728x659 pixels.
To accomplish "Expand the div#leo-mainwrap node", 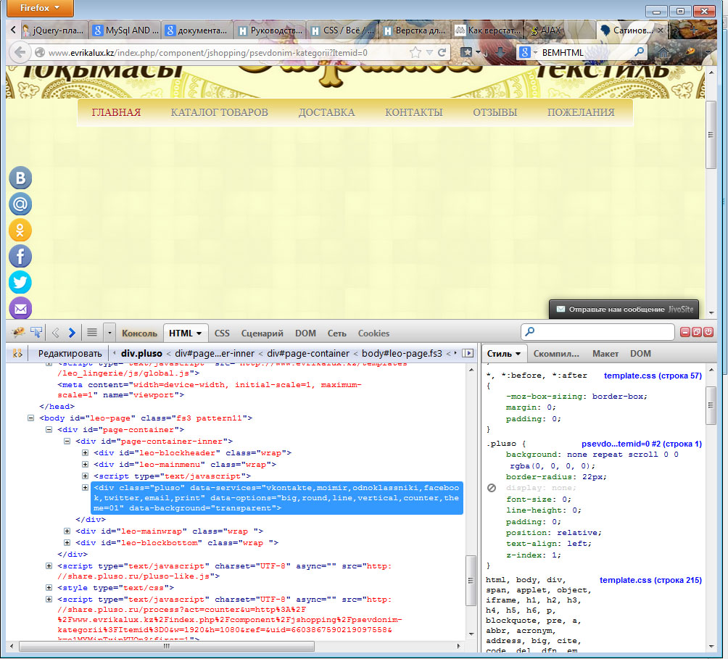I will [68, 531].
